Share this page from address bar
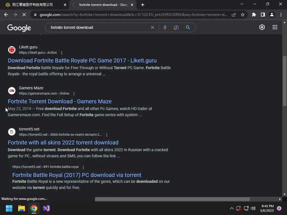The height and width of the screenshot is (215, 287). (x=234, y=15)
